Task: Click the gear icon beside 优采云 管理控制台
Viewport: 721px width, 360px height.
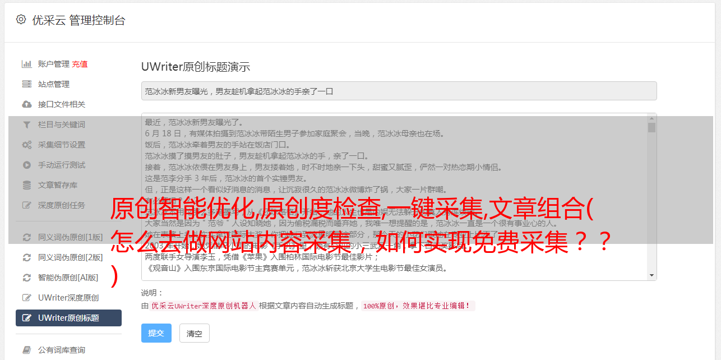Action: pos(21,20)
